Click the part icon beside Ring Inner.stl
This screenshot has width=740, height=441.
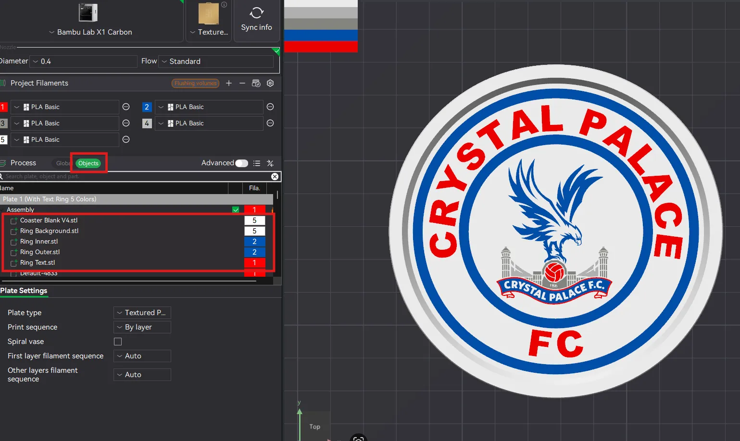coord(14,242)
